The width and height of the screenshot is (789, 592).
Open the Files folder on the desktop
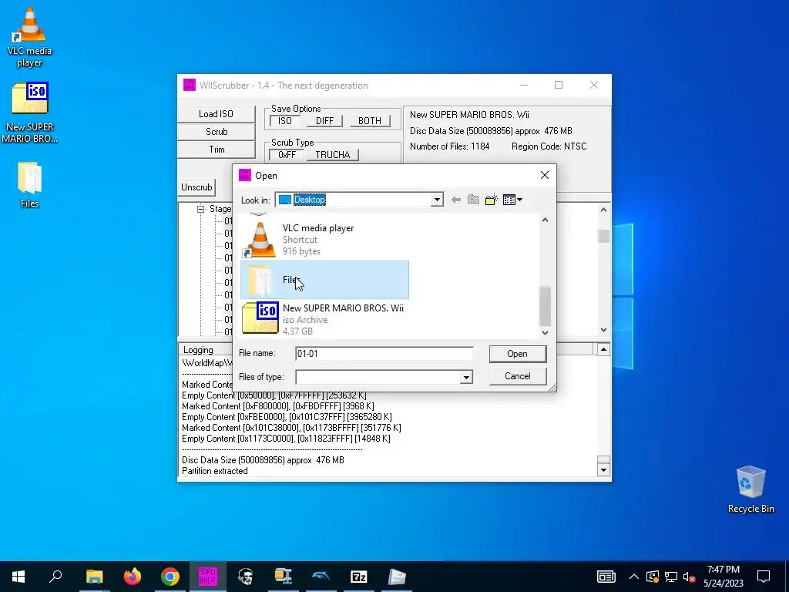point(29,185)
